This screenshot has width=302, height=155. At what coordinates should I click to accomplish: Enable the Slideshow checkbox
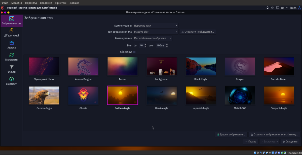[134, 52]
